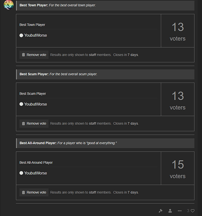Click the person icon in post footer

(170, 211)
